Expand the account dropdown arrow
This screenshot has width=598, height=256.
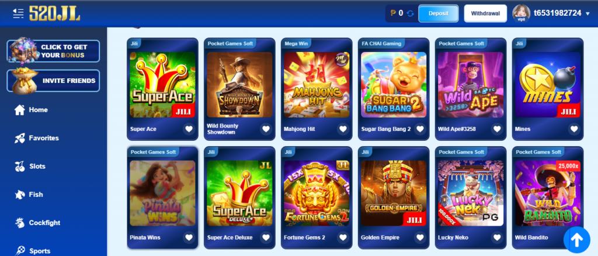click(587, 13)
